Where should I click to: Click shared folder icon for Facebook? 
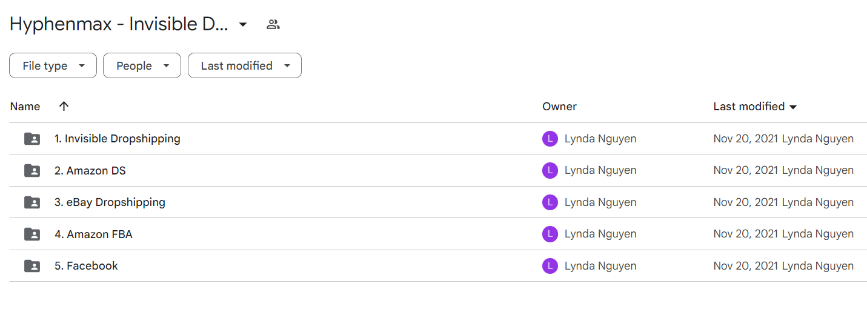(x=32, y=266)
